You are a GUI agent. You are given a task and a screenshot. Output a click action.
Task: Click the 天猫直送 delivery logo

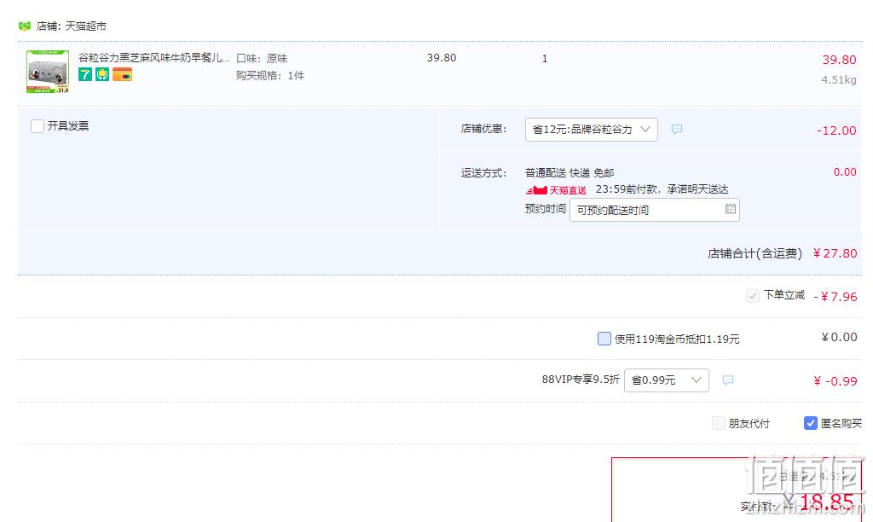[x=556, y=190]
